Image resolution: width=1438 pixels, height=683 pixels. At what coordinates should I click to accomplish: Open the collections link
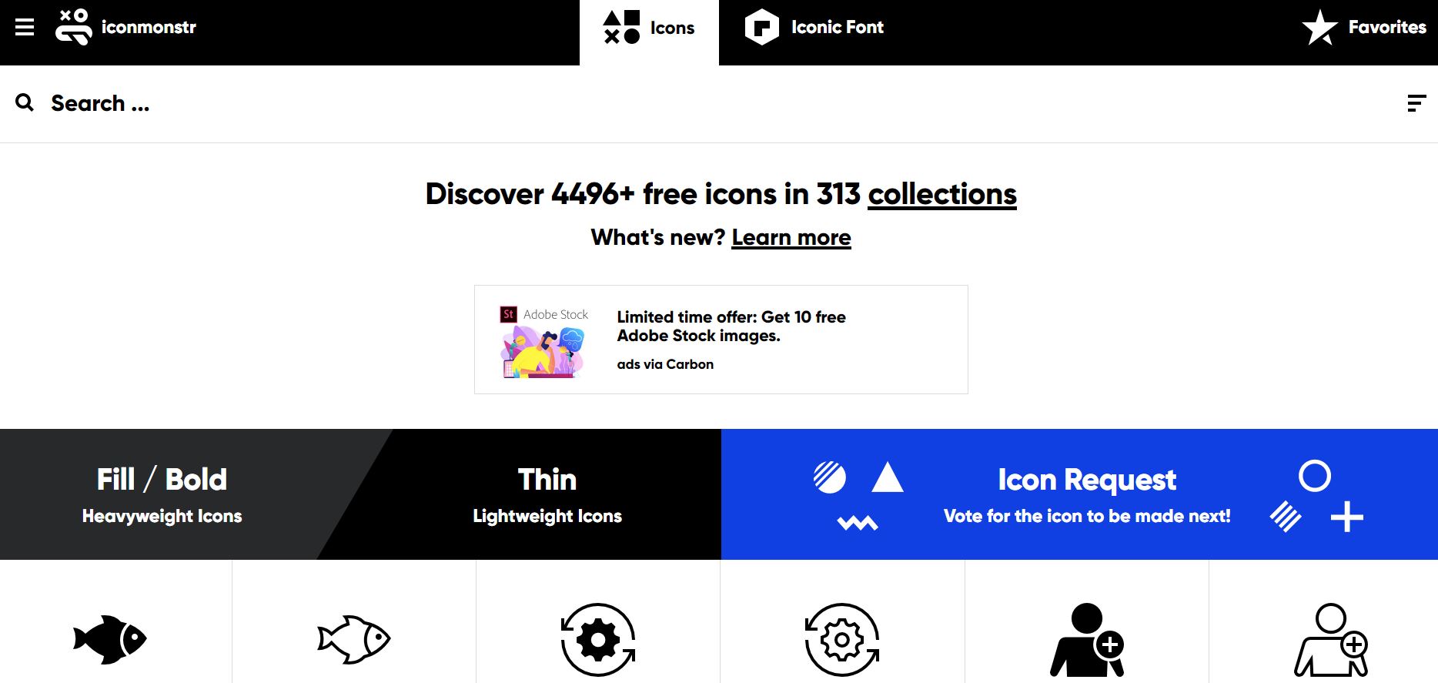(x=941, y=194)
